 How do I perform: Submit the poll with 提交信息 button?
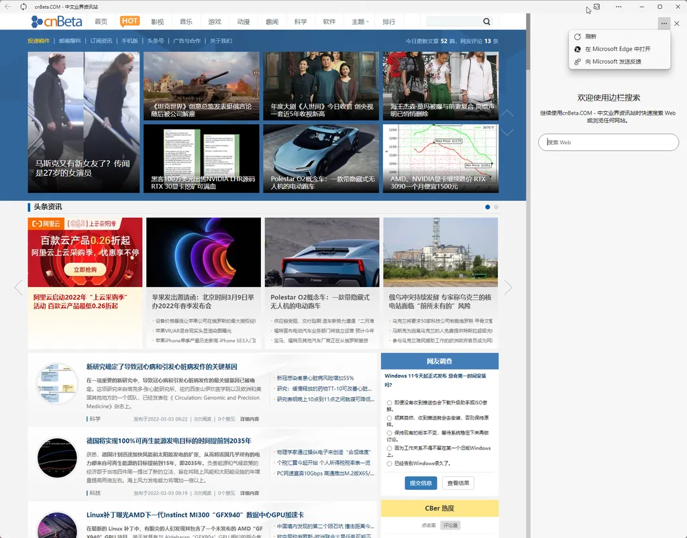[421, 483]
